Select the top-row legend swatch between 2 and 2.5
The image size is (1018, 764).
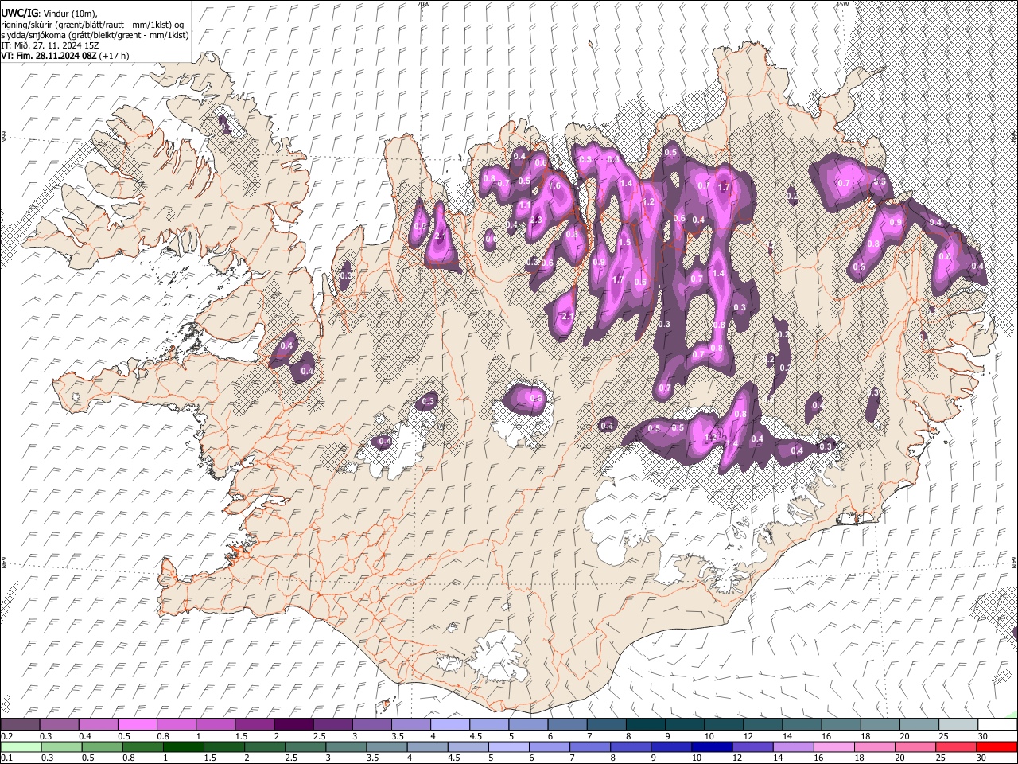pyautogui.click(x=293, y=724)
